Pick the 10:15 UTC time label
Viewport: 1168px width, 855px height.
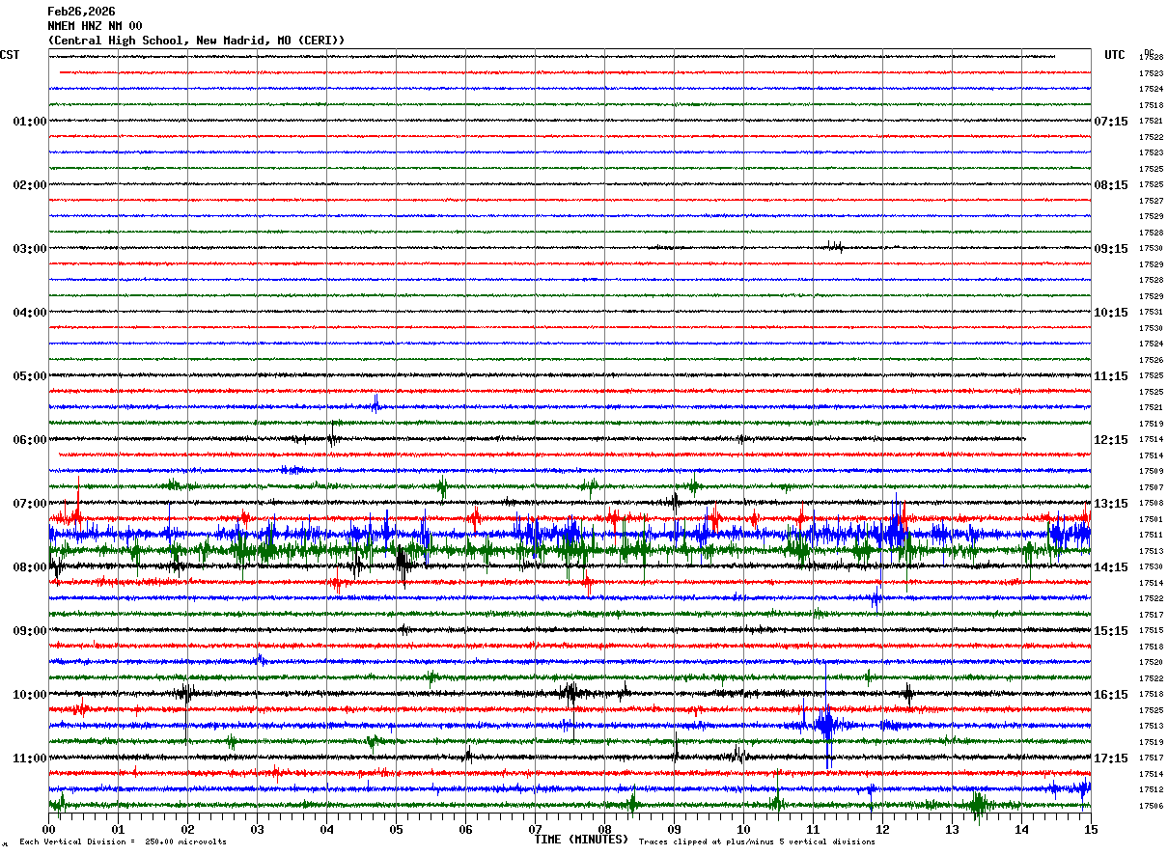coord(1111,313)
